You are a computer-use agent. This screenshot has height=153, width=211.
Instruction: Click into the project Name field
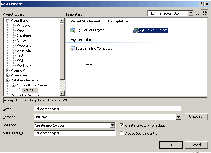[107, 109]
